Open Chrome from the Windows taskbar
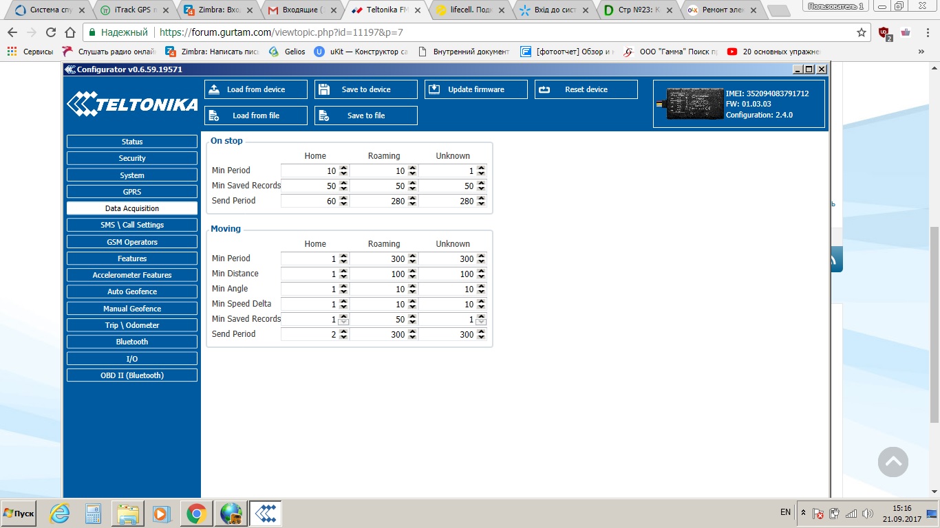This screenshot has width=940, height=528. pyautogui.click(x=196, y=514)
